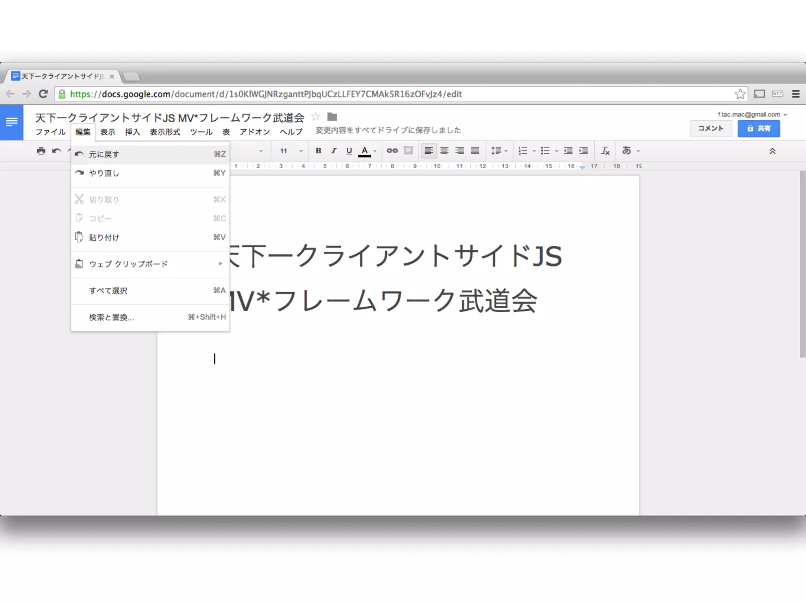
Task: Select 貼り付け from the edit menu
Action: [104, 238]
